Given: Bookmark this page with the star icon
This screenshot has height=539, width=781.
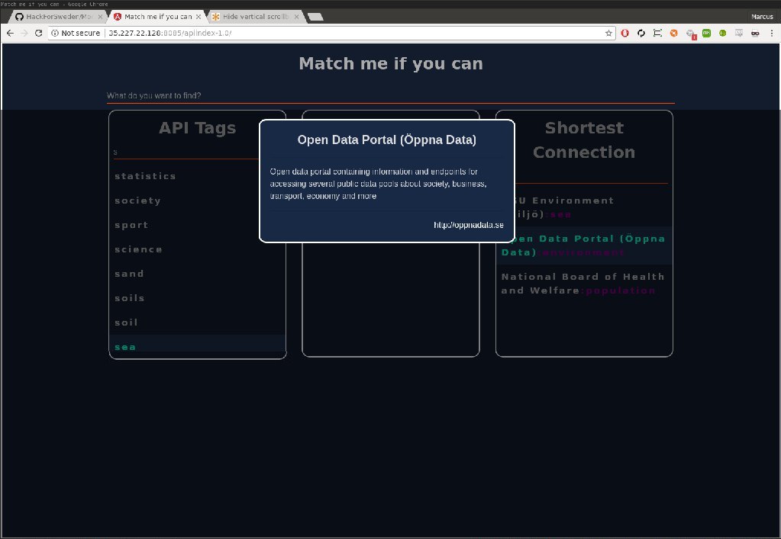Looking at the screenshot, I should tap(608, 33).
